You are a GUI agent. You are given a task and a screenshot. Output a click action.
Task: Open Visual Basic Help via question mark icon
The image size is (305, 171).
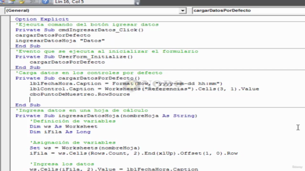point(45,2)
